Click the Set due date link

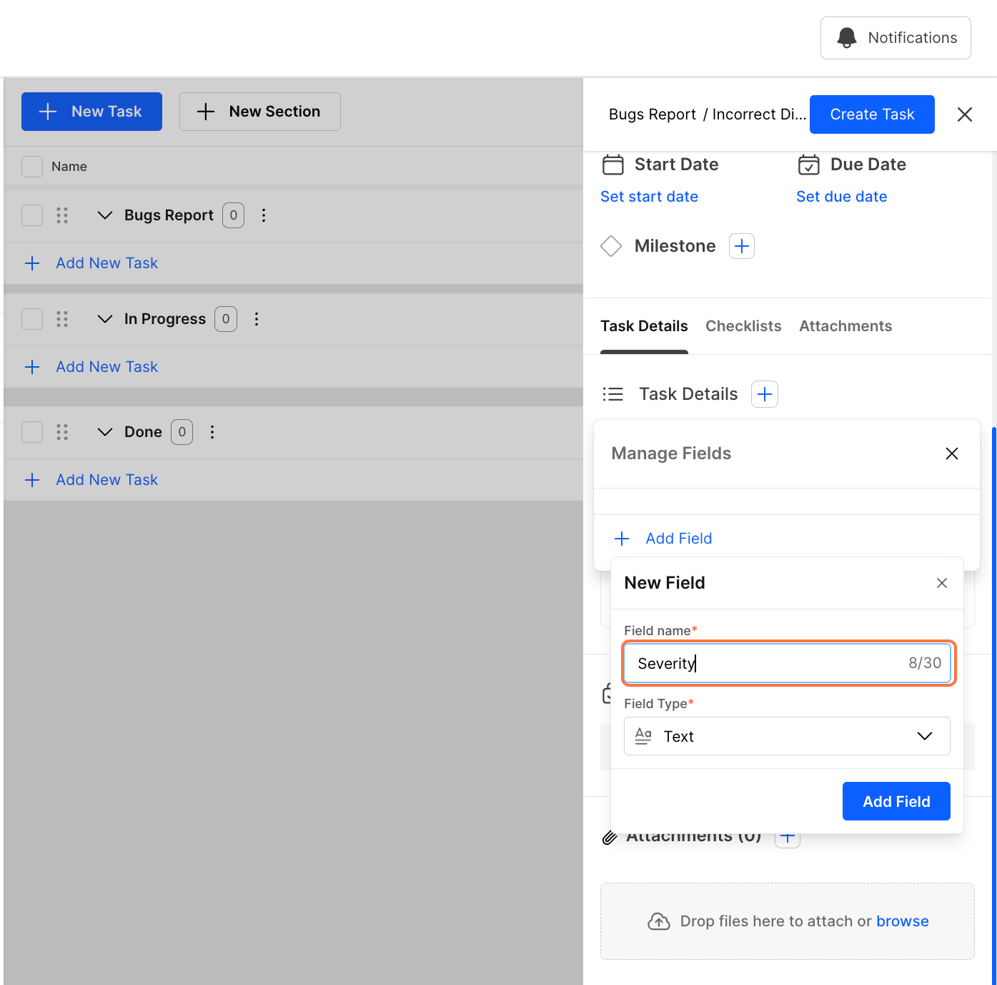click(x=842, y=197)
